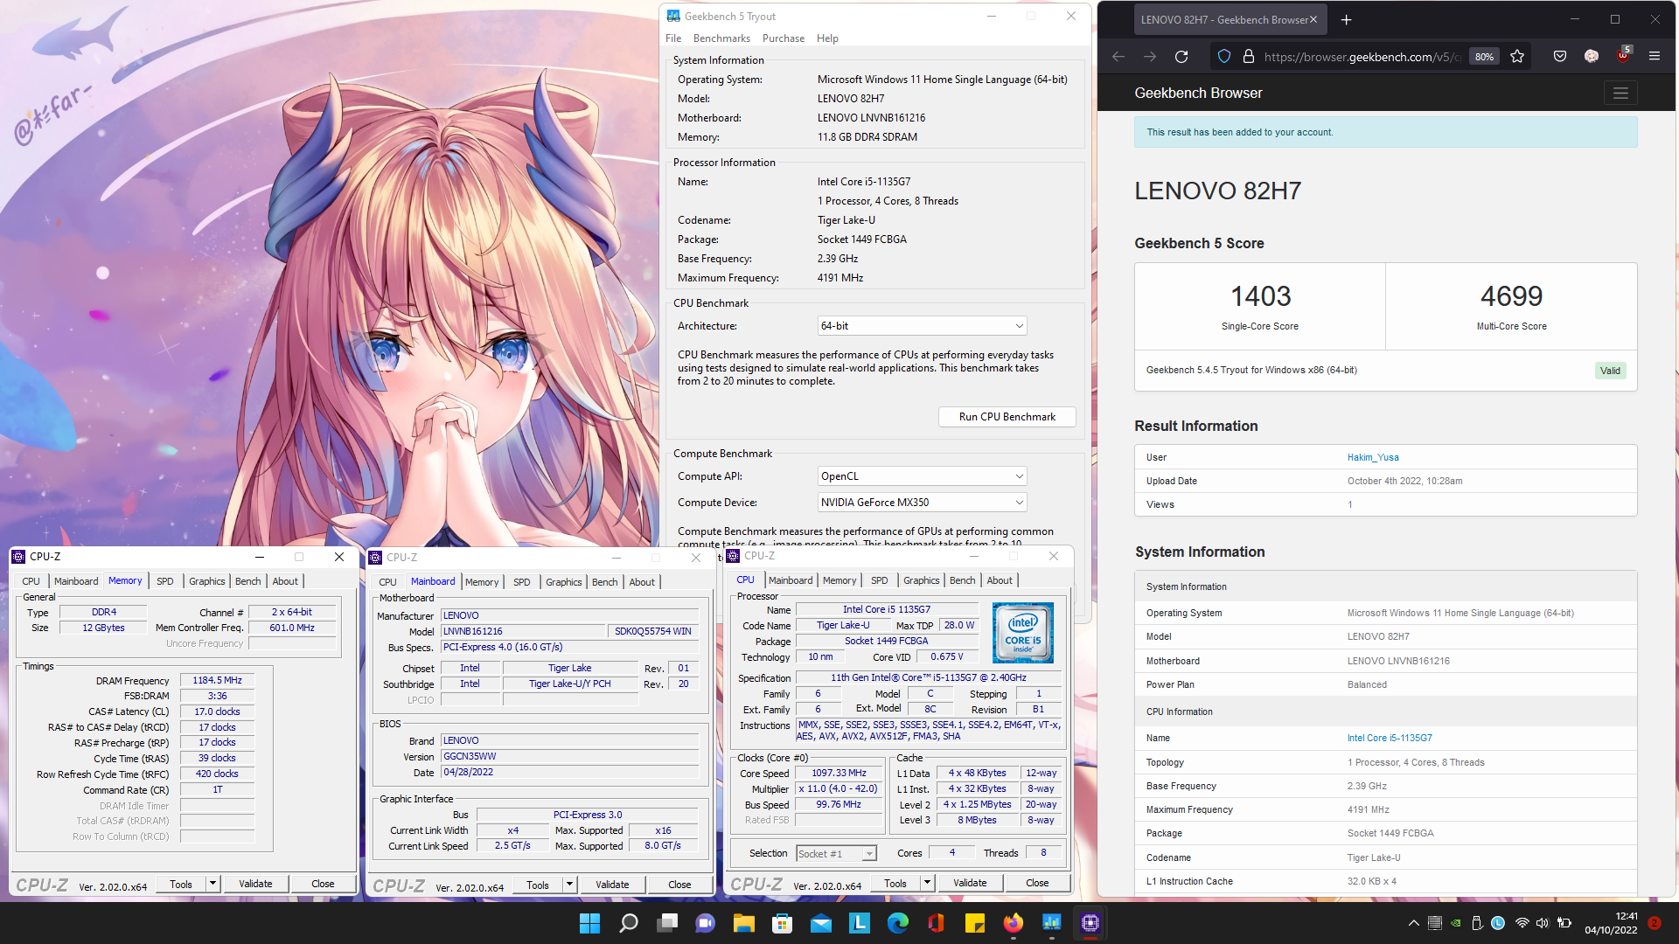1679x944 pixels.
Task: Open the Socket #1 selection dropdown
Action: [x=836, y=853]
